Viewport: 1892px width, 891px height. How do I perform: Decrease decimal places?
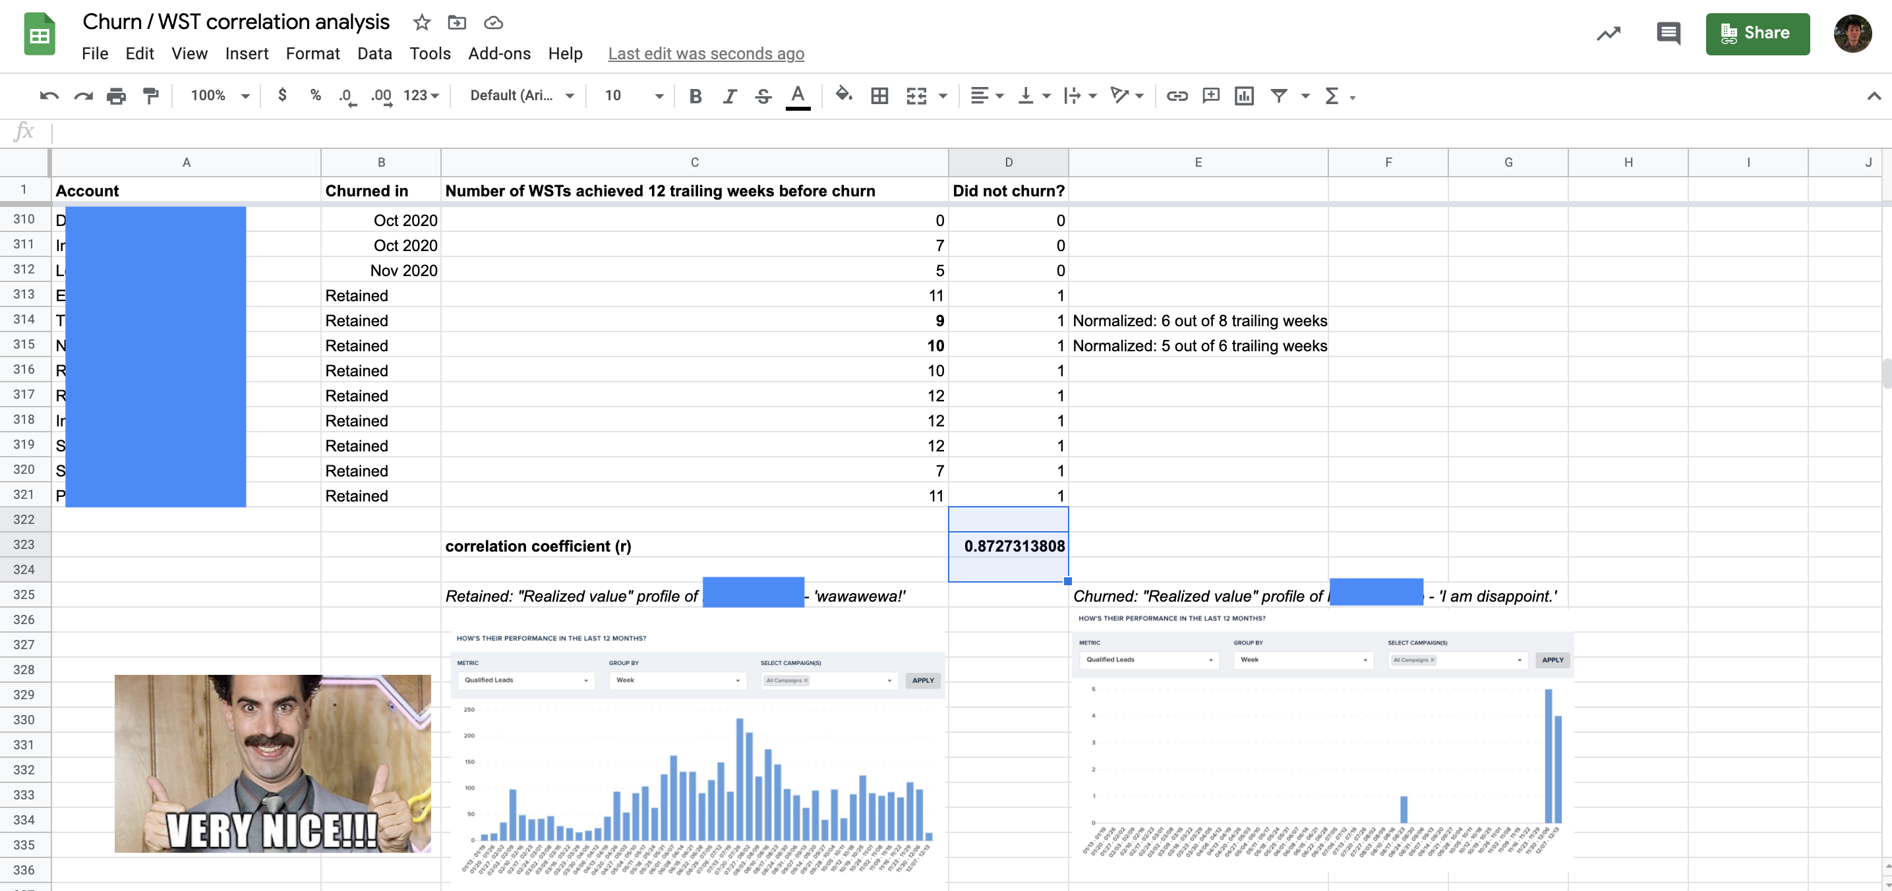point(347,96)
